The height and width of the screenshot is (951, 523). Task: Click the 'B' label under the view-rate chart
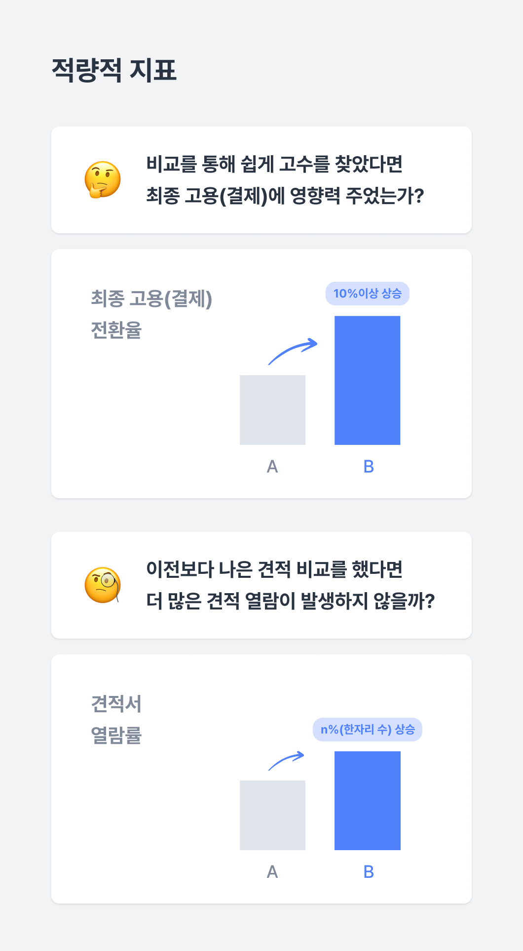pyautogui.click(x=369, y=872)
